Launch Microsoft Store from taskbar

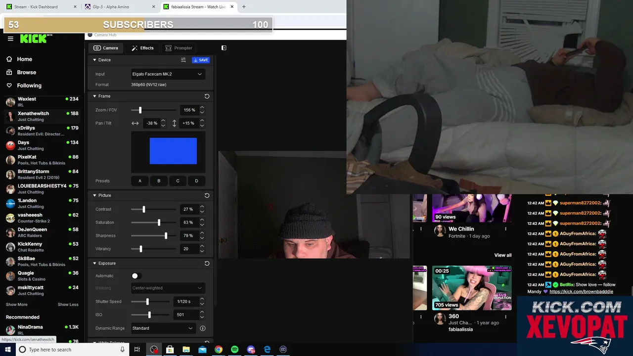coord(170,350)
